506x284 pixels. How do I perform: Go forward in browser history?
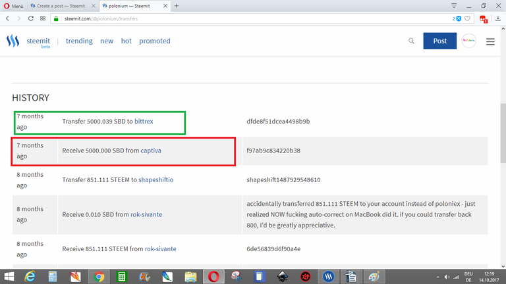coord(18,18)
